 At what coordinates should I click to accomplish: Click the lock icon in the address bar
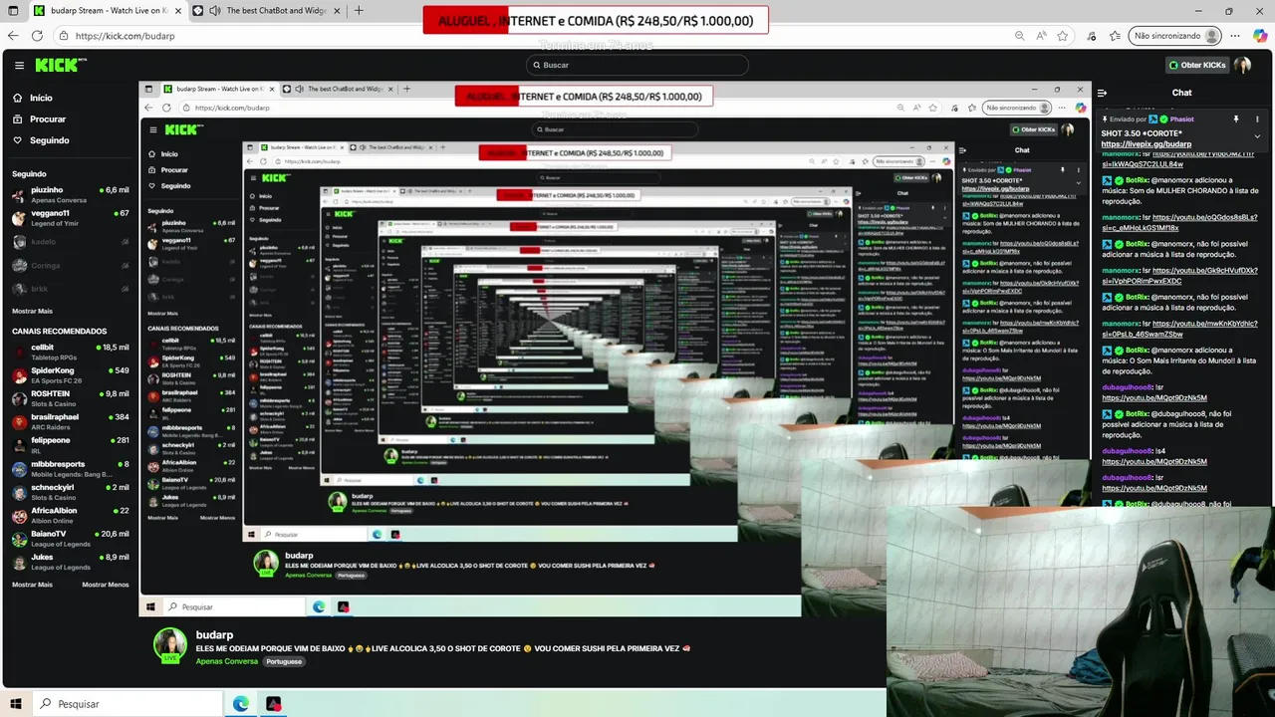pyautogui.click(x=64, y=36)
